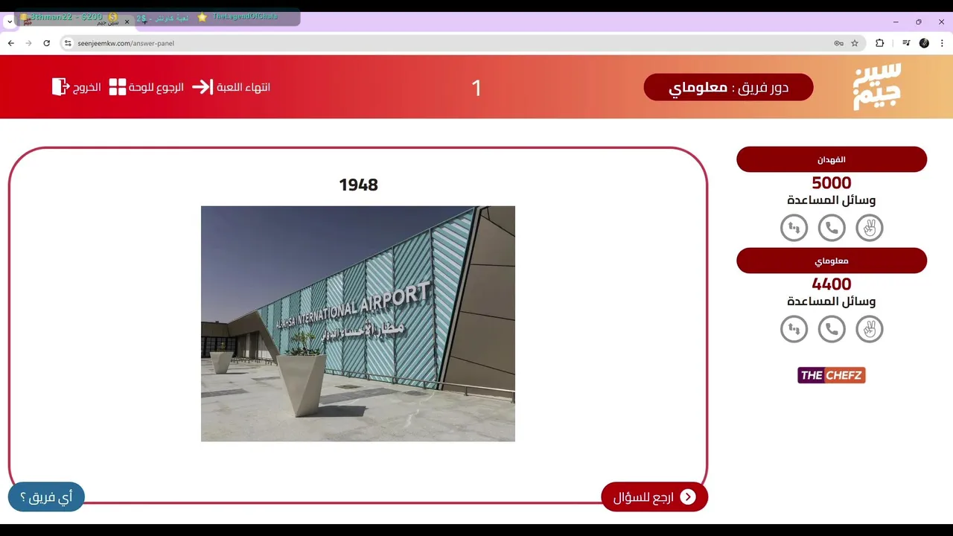The height and width of the screenshot is (536, 953).
Task: Click the header number 1
Action: (476, 88)
